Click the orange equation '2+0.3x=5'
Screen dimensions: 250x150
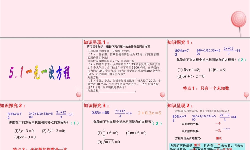pyautogui.click(x=149, y=113)
